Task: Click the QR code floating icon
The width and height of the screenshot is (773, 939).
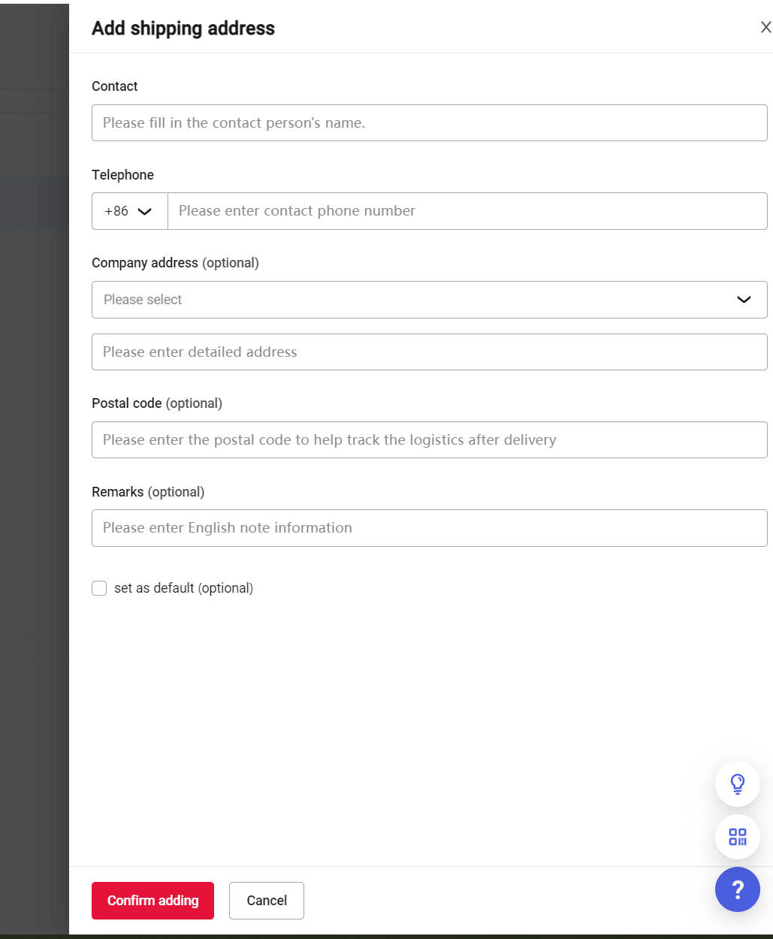Action: (737, 837)
